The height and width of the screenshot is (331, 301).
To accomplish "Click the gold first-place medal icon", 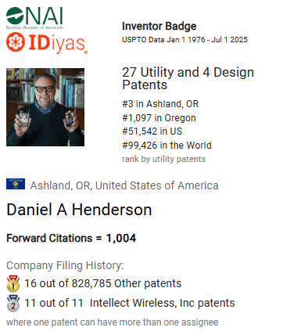I will click(13, 283).
